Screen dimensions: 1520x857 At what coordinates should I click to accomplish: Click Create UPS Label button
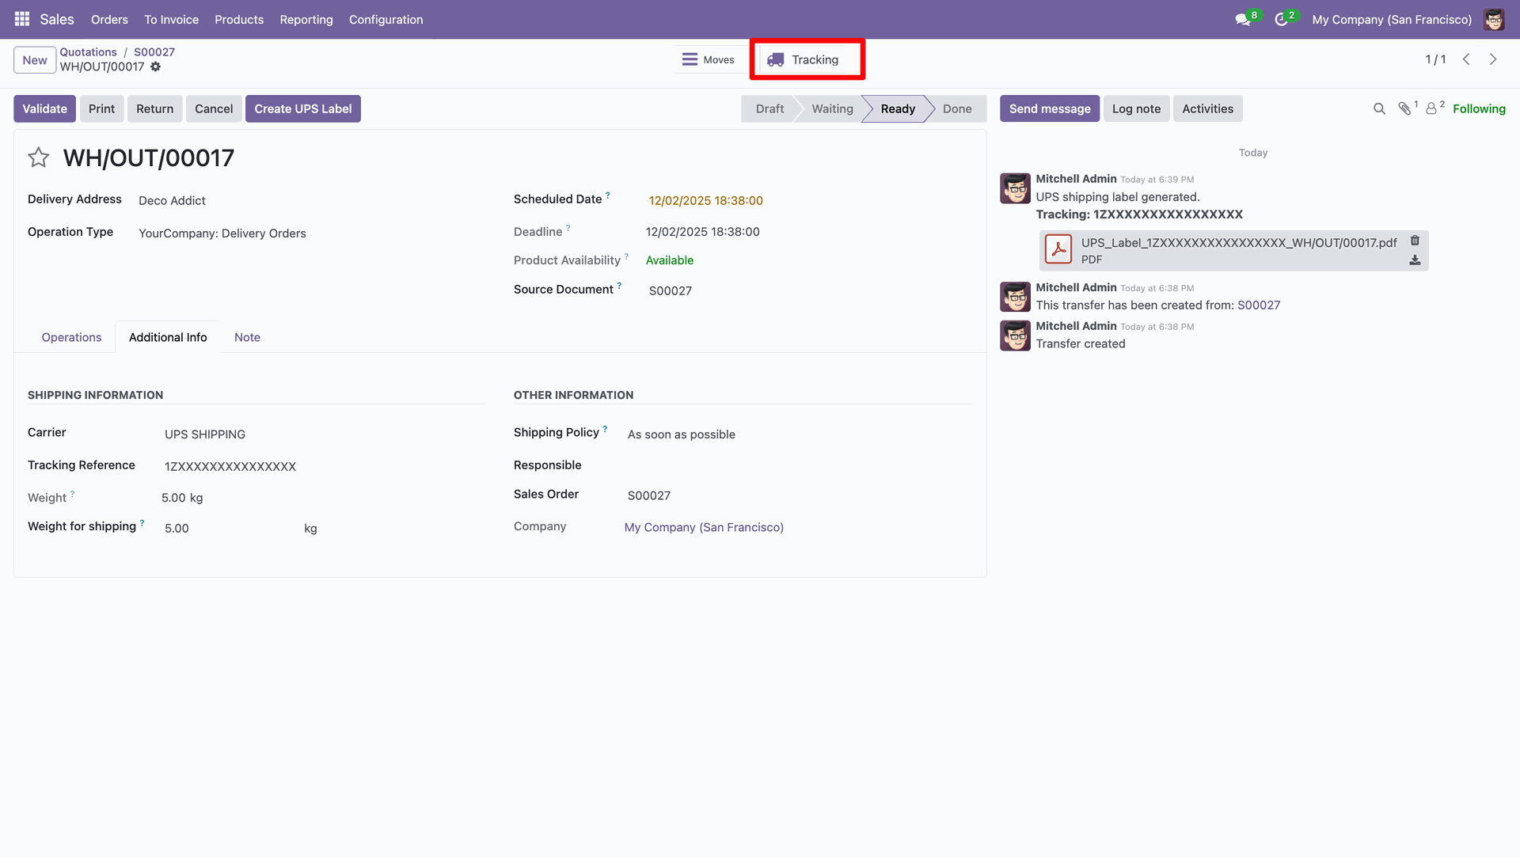(x=302, y=109)
